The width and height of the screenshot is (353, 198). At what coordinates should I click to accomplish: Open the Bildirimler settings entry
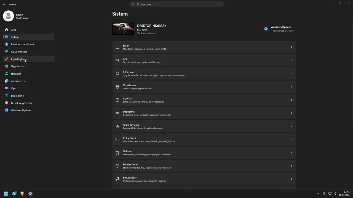point(204,74)
